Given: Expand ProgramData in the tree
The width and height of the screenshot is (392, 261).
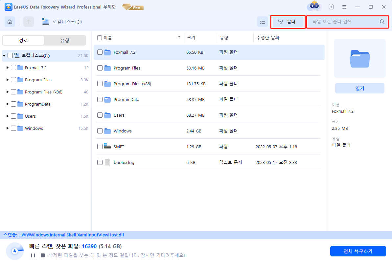Looking at the screenshot, I should pos(7,104).
